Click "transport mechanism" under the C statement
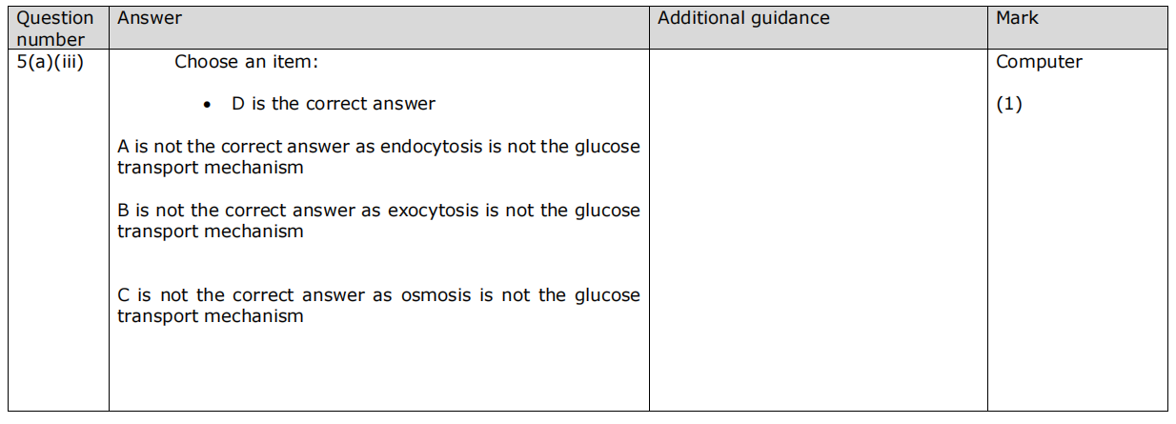This screenshot has width=1176, height=424. click(x=211, y=316)
